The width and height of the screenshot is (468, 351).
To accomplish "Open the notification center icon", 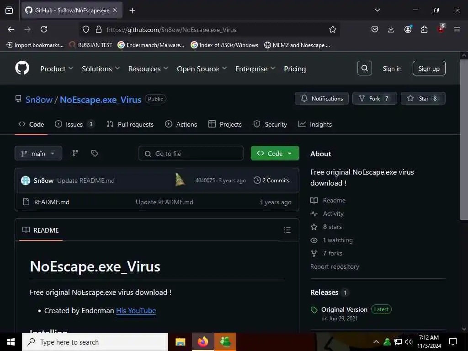I will click(453, 342).
